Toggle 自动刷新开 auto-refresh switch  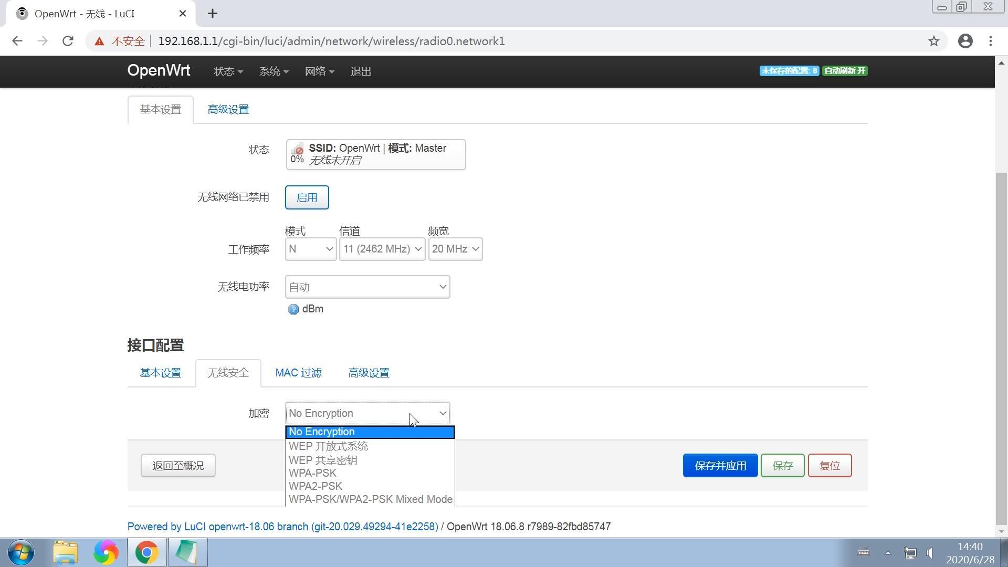tap(845, 71)
